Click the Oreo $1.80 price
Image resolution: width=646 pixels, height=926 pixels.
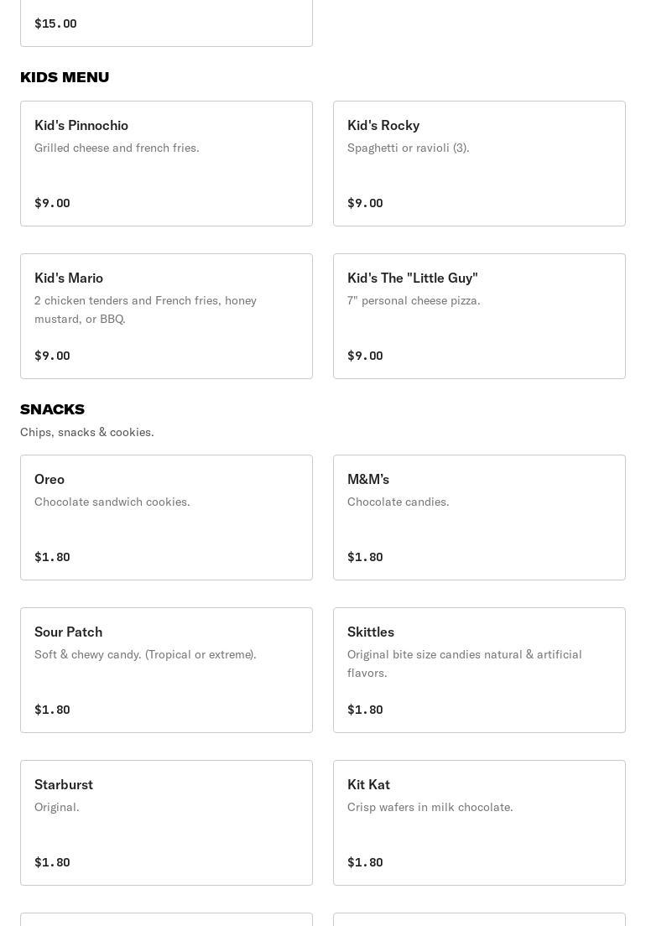click(x=52, y=557)
